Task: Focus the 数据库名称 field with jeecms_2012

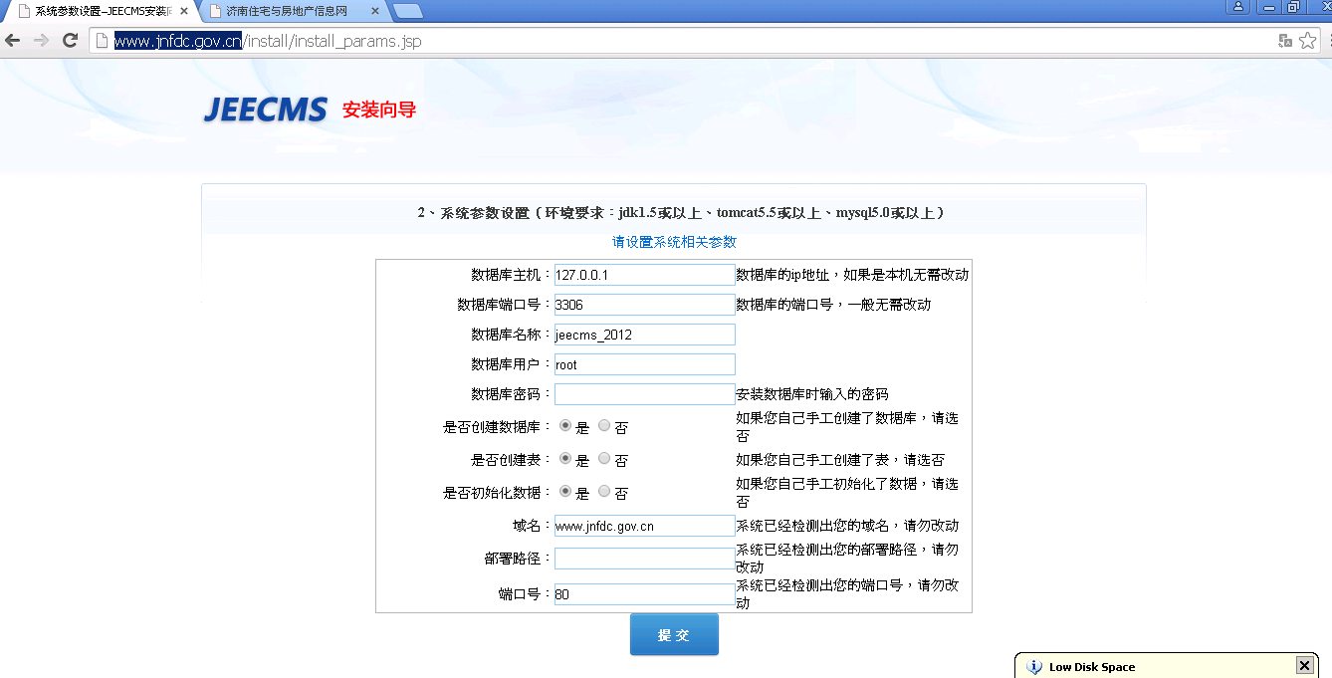Action: pyautogui.click(x=645, y=335)
